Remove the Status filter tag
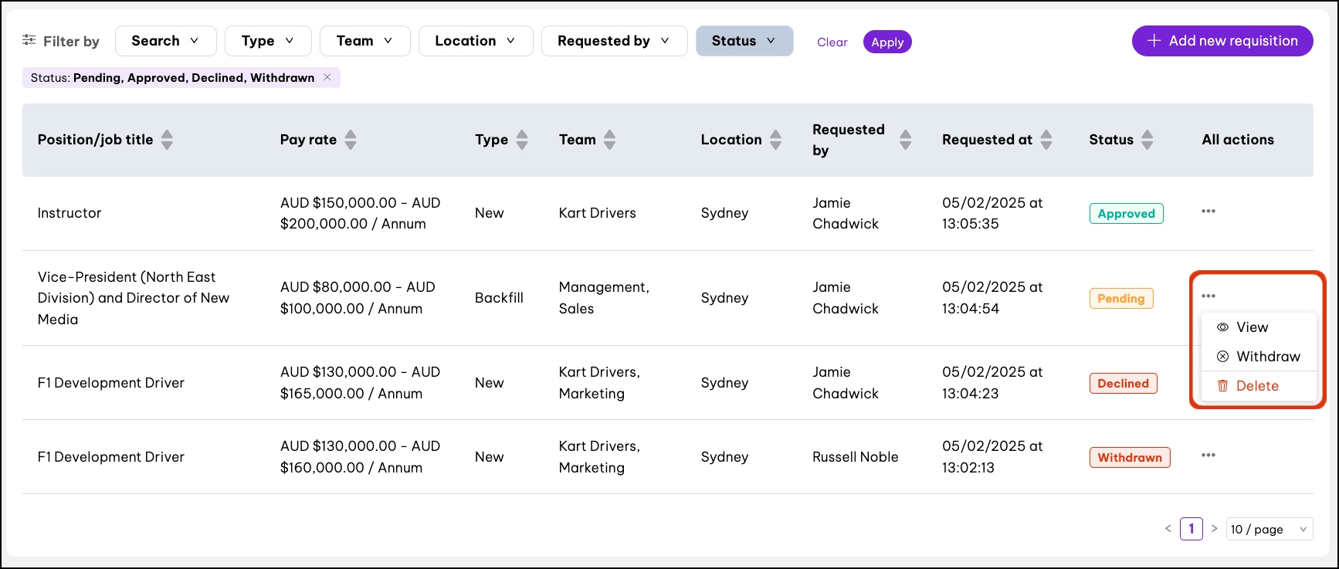This screenshot has height=569, width=1339. click(327, 77)
